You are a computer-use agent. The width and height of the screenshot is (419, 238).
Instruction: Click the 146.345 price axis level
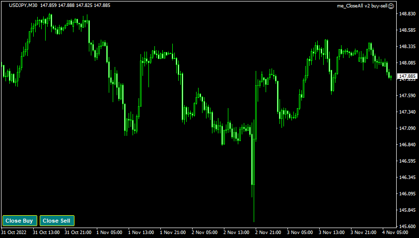[x=408, y=178]
